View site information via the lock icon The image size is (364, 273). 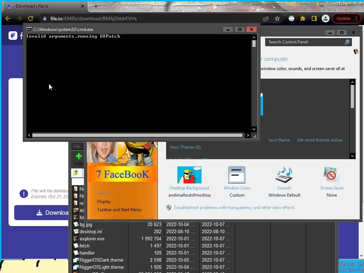[x=45, y=18]
